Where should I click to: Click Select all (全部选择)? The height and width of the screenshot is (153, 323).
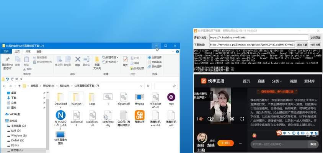click(x=155, y=57)
